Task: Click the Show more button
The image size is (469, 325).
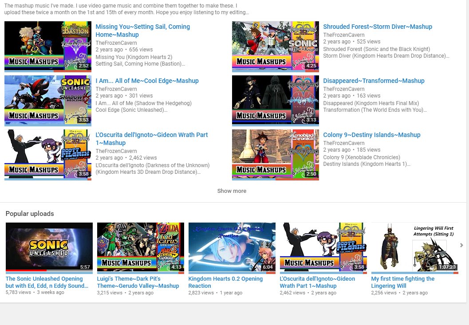Action: click(x=232, y=191)
